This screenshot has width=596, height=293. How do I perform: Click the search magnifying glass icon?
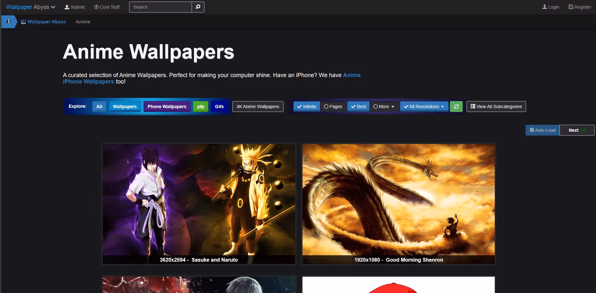tap(198, 7)
